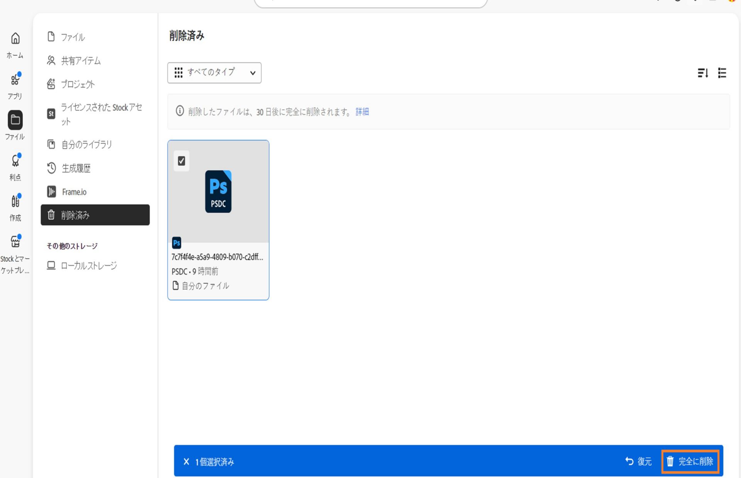The image size is (741, 478).
Task: Open the 利点 section icon
Action: click(x=15, y=160)
